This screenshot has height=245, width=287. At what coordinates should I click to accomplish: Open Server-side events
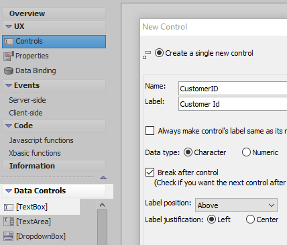[x=27, y=100]
